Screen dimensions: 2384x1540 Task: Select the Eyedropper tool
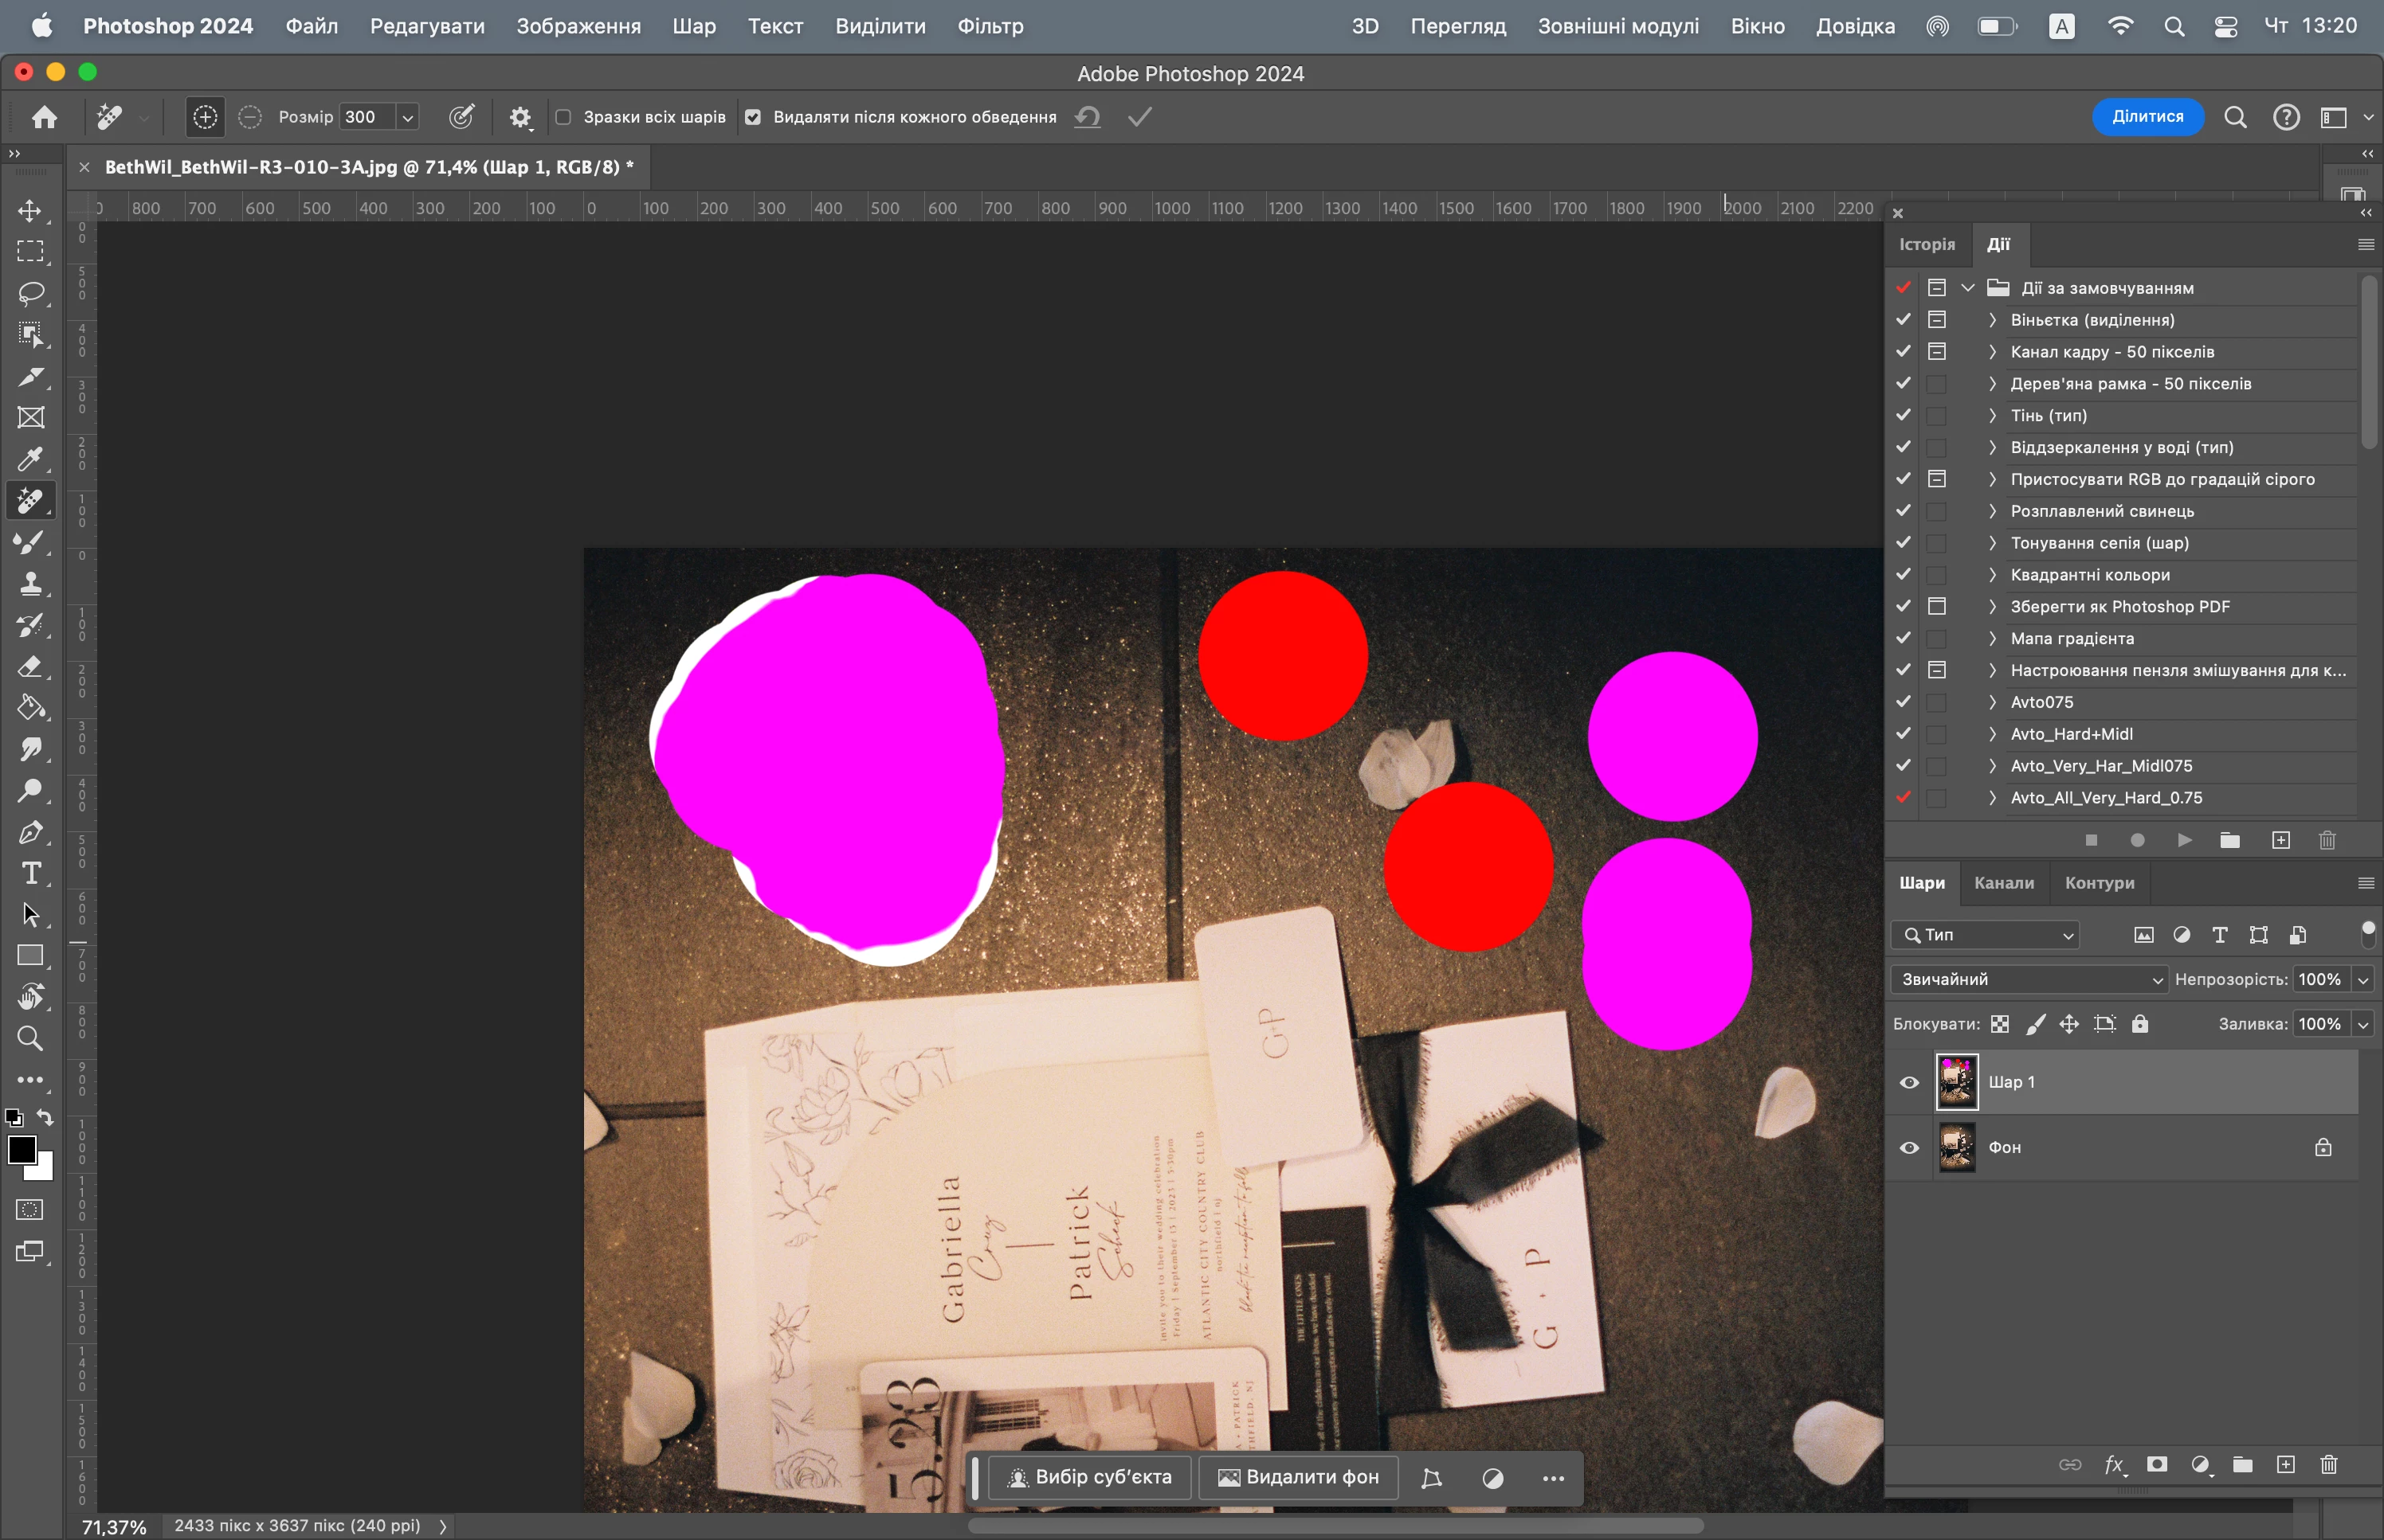[x=30, y=459]
